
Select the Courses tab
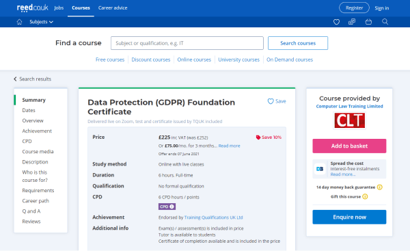tap(81, 8)
